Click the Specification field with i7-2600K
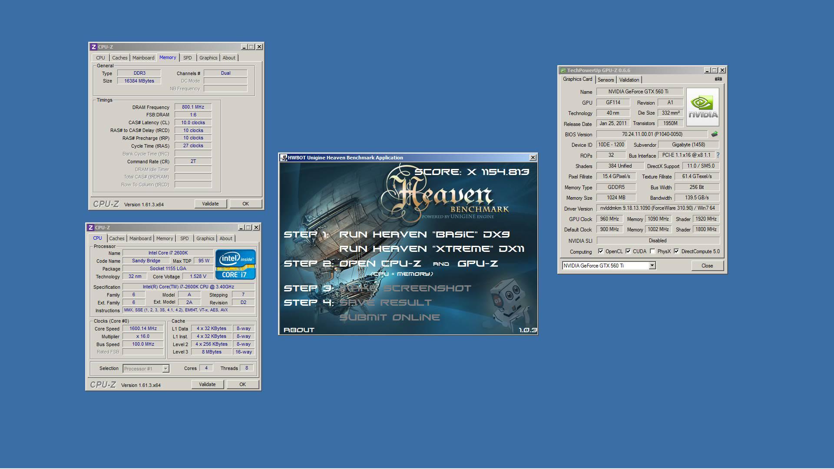Screen dimensions: 834x469 click(x=189, y=287)
